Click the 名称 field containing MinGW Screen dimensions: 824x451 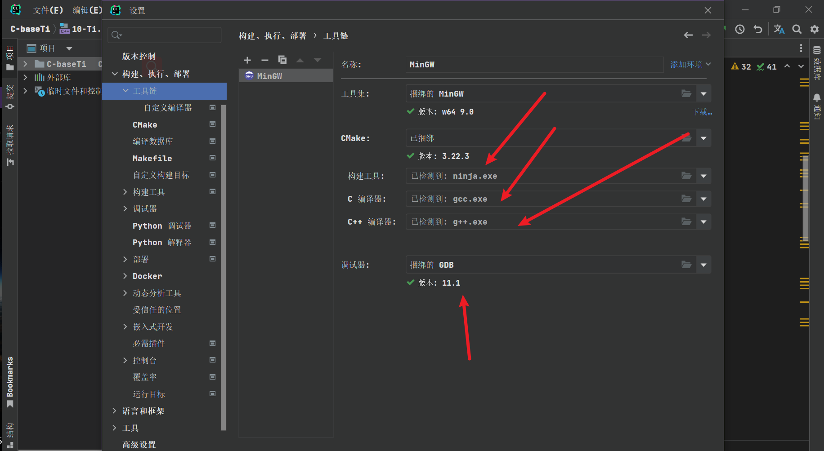pyautogui.click(x=534, y=64)
